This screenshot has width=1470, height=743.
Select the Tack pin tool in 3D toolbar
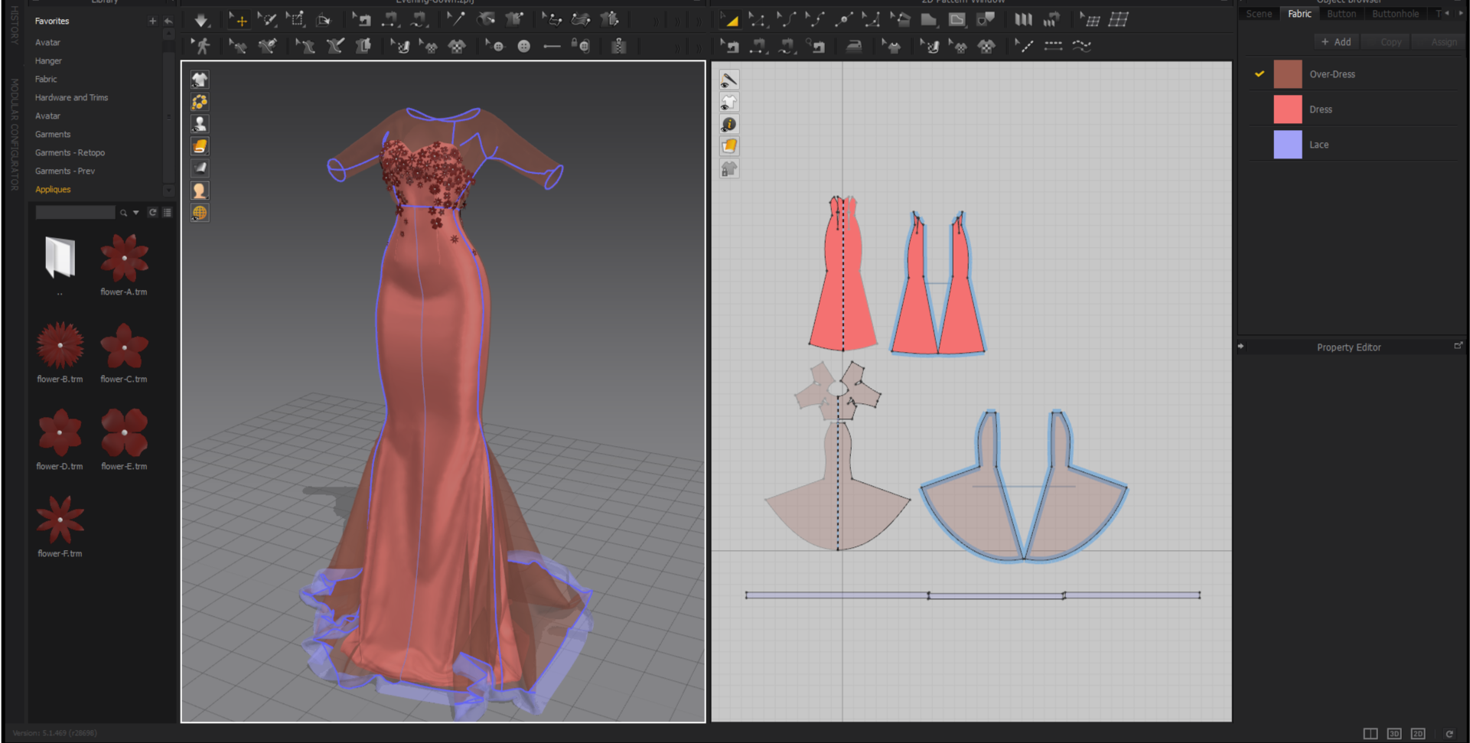pos(456,20)
